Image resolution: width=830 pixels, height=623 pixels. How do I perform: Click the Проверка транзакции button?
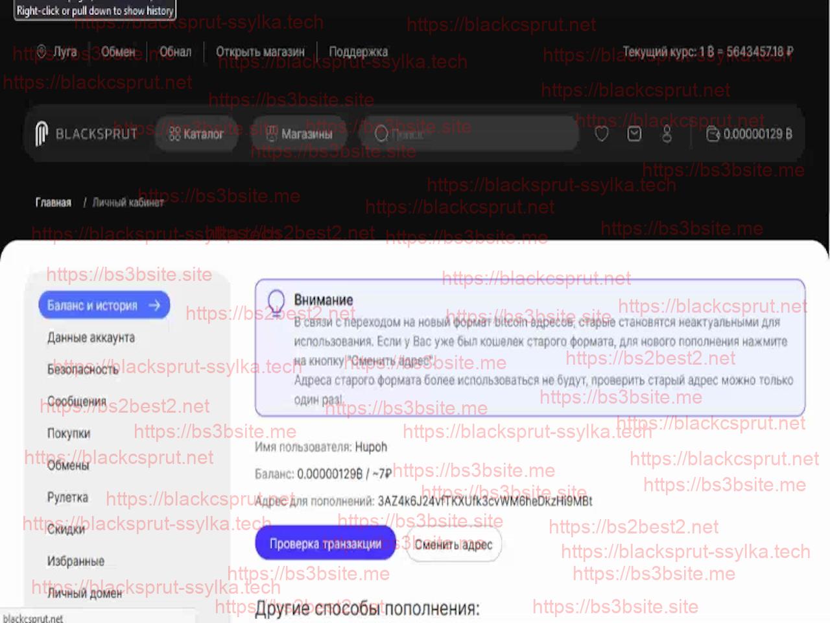(326, 544)
